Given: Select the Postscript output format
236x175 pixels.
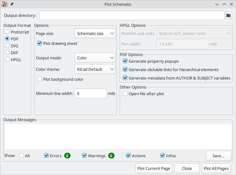Looking at the screenshot, I should click(8, 32).
